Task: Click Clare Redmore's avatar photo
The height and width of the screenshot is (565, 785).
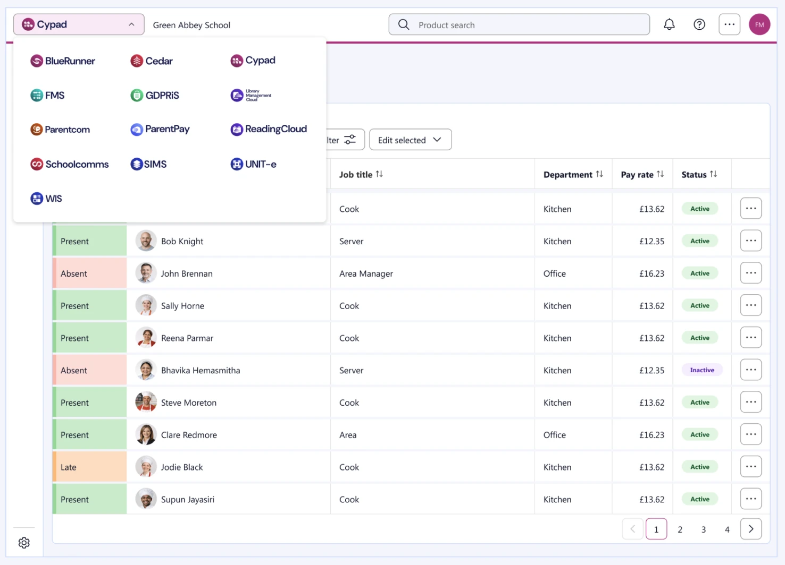Action: point(146,435)
